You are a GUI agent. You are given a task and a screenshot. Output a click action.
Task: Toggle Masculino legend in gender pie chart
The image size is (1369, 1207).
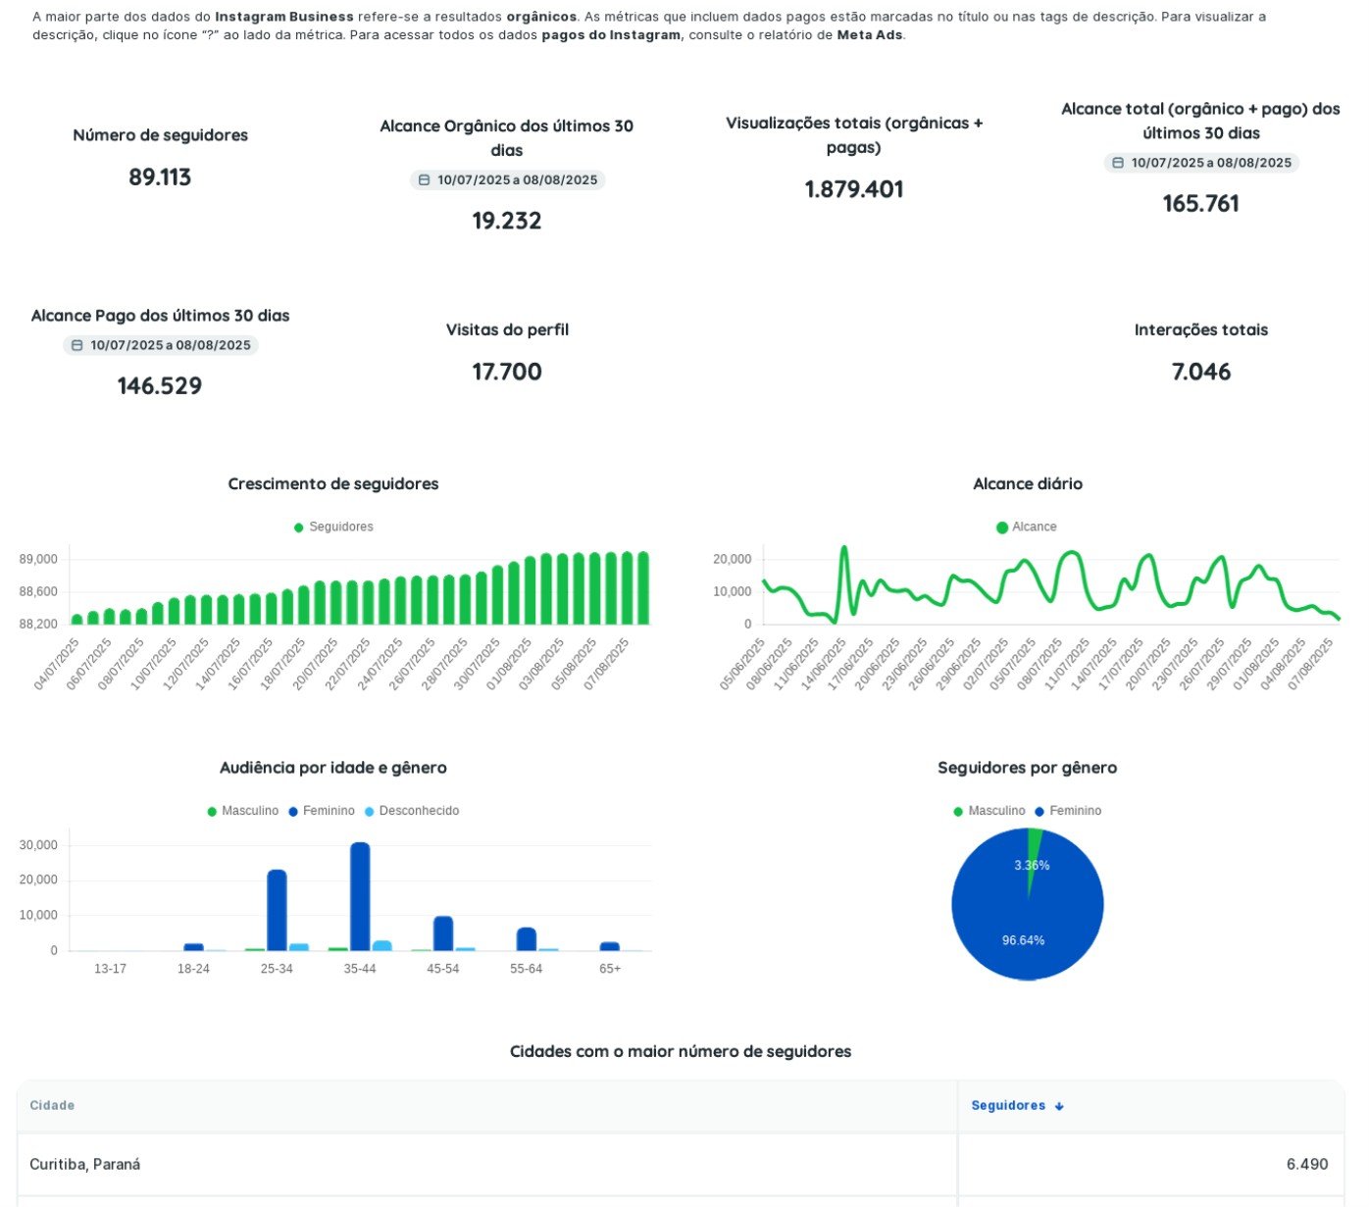(989, 812)
